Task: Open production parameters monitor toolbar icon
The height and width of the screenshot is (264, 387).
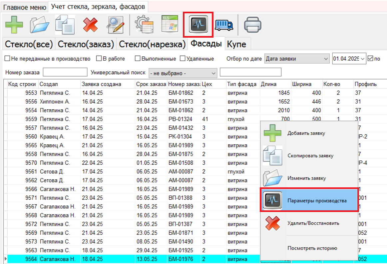Action: click(198, 24)
